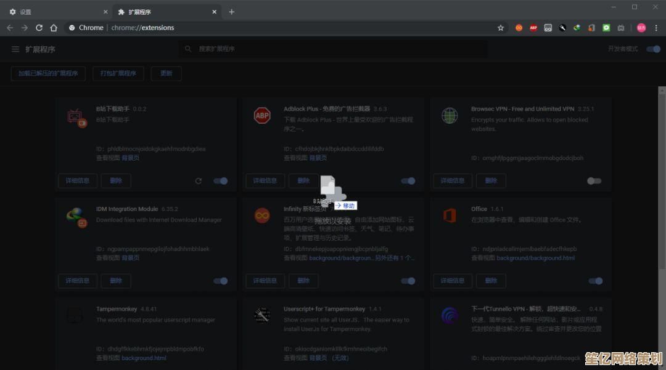Open the profile avatar in the toolbar
This screenshot has width=666, height=370.
point(641,28)
